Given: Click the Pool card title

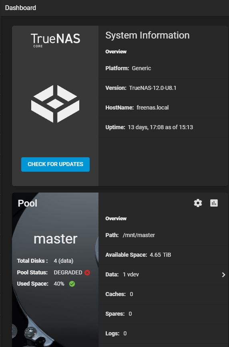Looking at the screenshot, I should pos(27,203).
